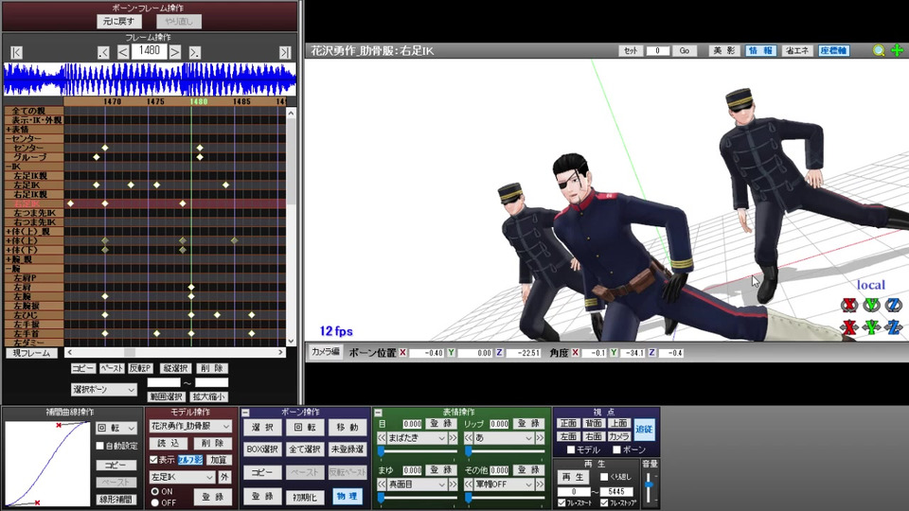This screenshot has width=909, height=511.
Task: Click the local X rotation icon
Action: click(x=849, y=305)
